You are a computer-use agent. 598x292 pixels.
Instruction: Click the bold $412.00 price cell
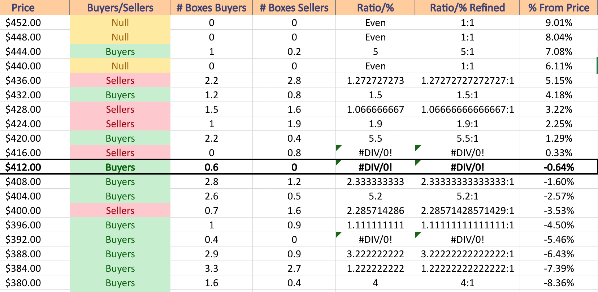coord(35,167)
